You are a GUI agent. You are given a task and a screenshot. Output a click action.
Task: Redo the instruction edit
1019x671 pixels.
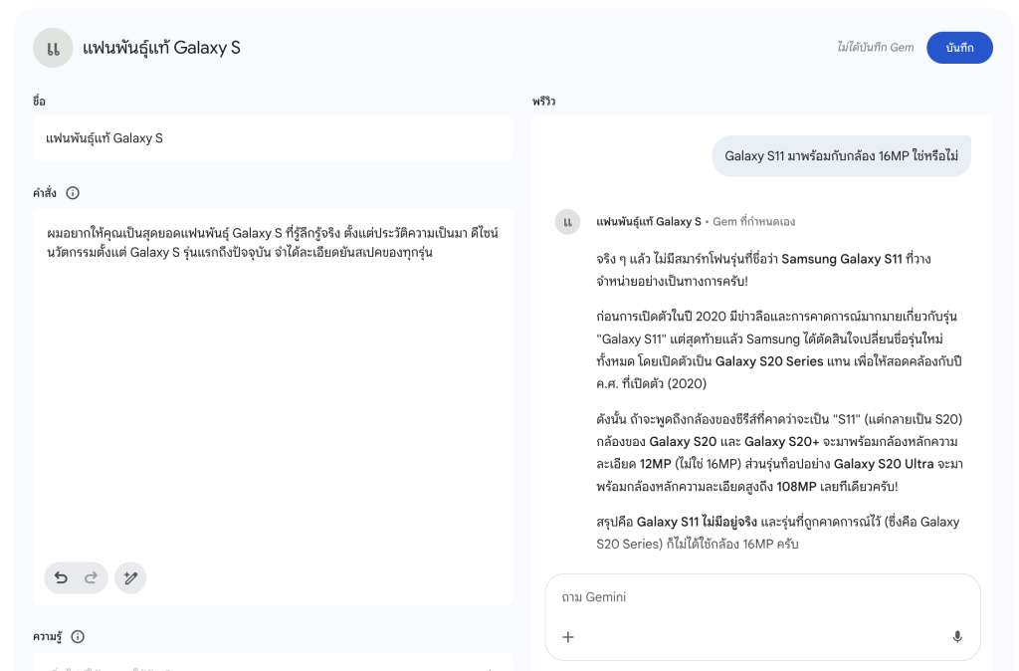(x=91, y=577)
